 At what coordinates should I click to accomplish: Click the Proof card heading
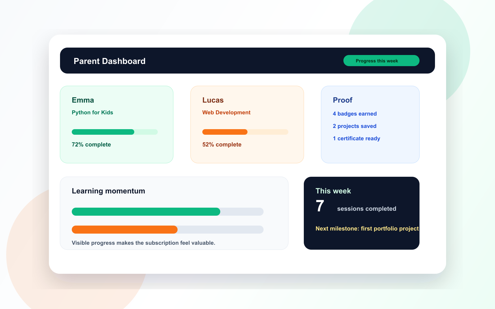click(x=342, y=100)
